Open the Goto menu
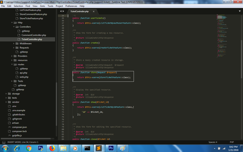243x152 pixels. pos(43,6)
